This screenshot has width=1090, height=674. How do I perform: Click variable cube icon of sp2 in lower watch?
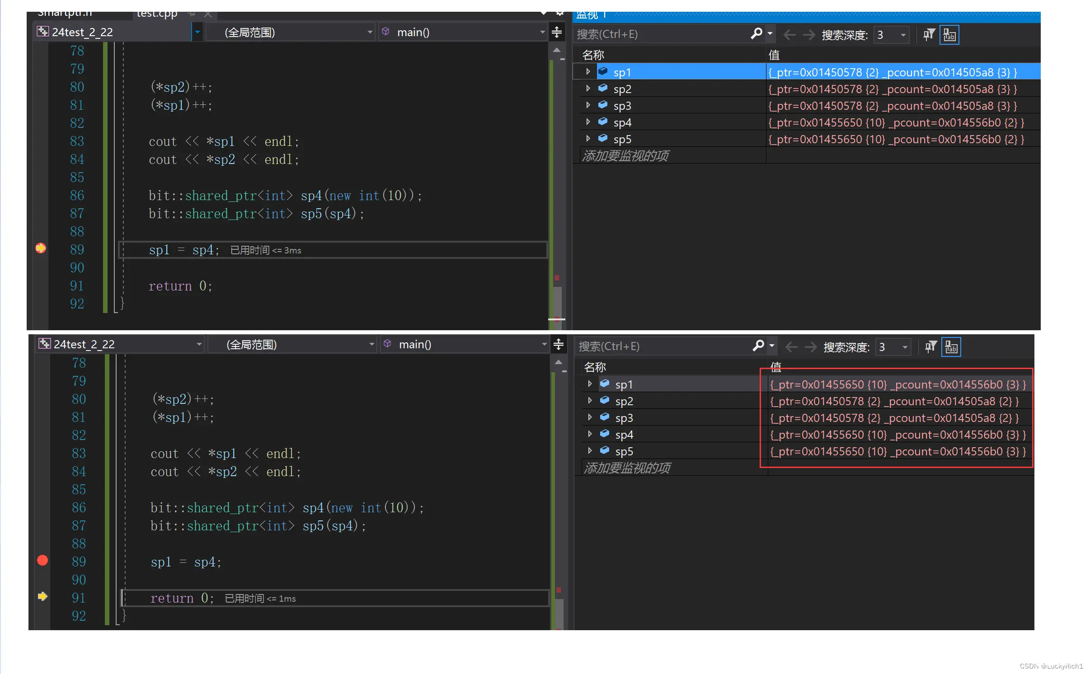(605, 400)
